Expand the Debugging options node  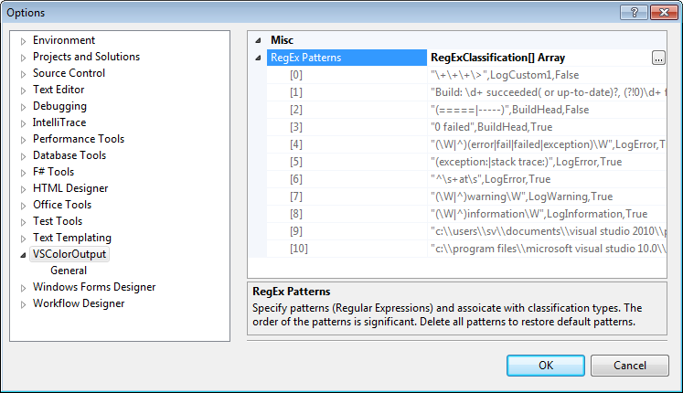[x=24, y=107]
